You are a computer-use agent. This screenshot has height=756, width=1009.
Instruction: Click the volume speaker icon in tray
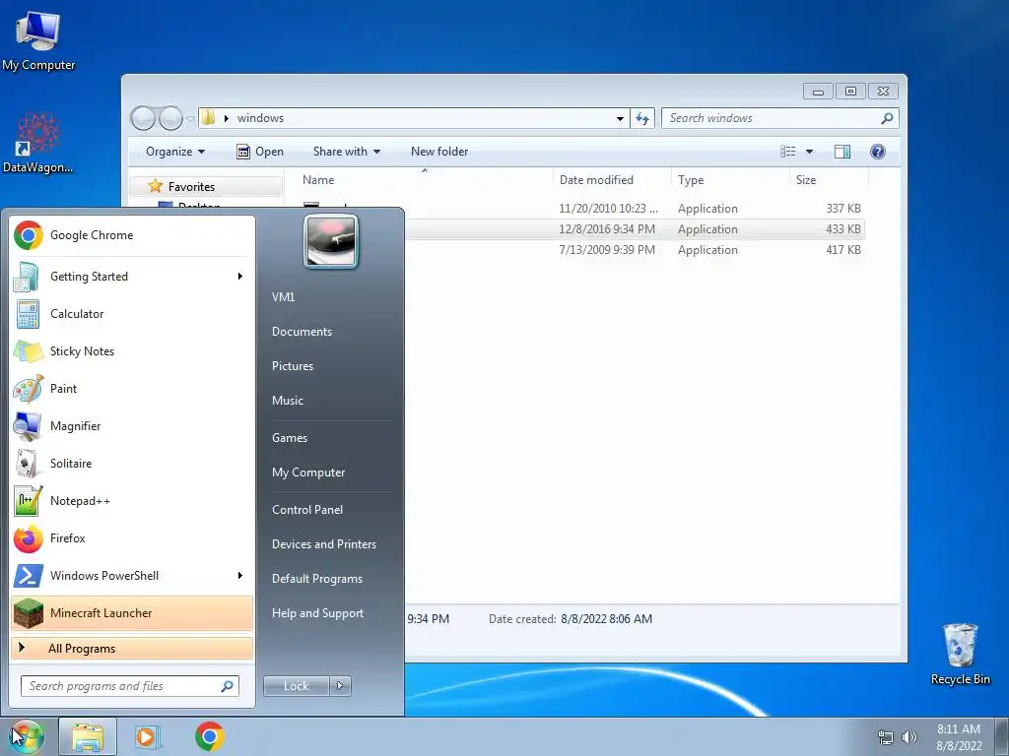[909, 737]
